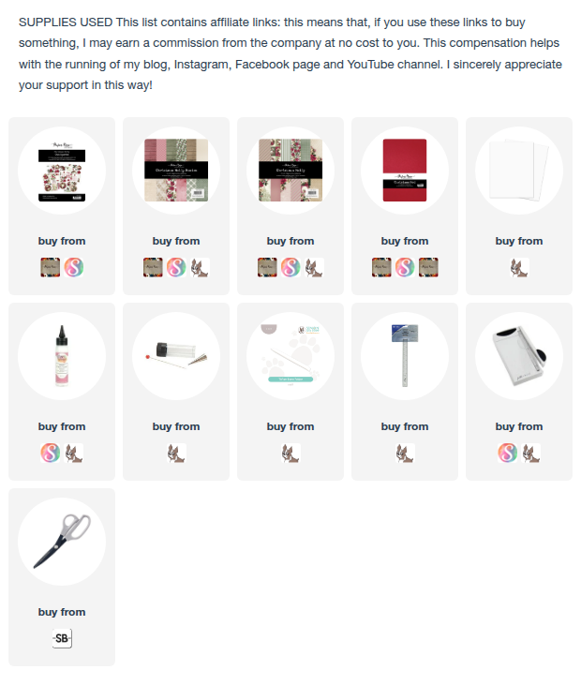581x685 pixels.
Task: Click fox icon under the quilling tool set
Action: [x=176, y=453]
